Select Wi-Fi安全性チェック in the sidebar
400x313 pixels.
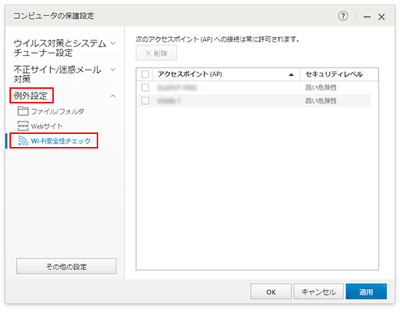tap(60, 141)
